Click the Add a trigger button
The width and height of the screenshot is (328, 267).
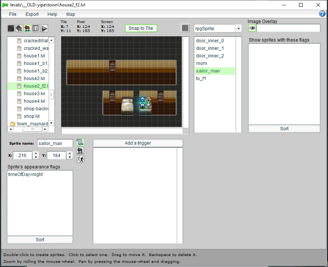(x=138, y=143)
